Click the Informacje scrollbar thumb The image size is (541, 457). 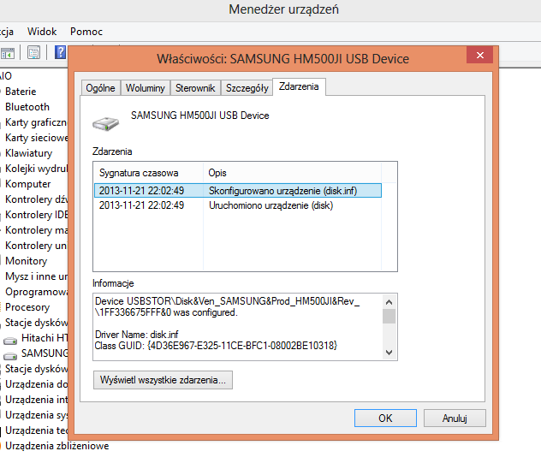(x=389, y=317)
